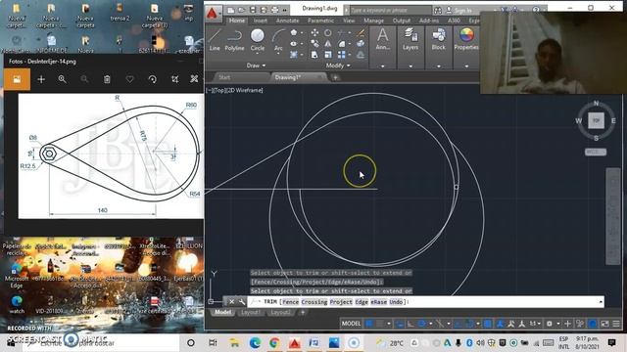
Task: Open the Parametric ribbon tab
Action: [x=320, y=21]
